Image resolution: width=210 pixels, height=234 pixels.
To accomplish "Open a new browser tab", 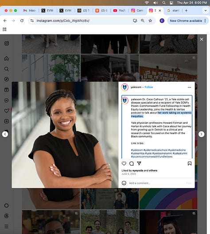I will pyautogui.click(x=186, y=11).
